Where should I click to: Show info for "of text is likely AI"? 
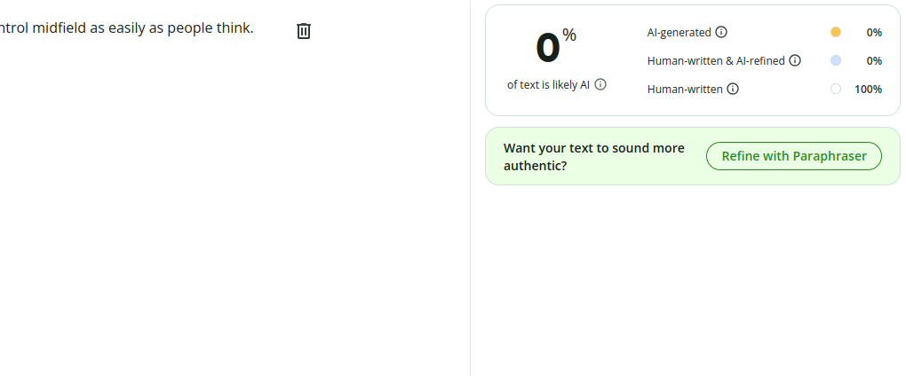601,85
